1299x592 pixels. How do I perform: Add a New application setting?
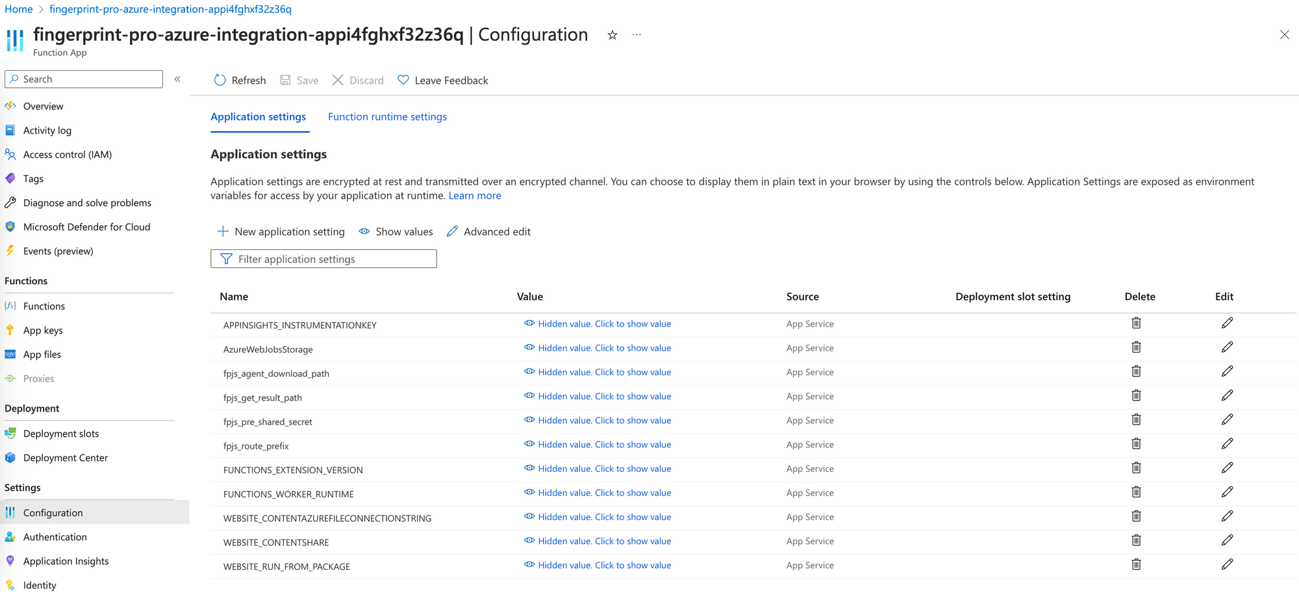click(281, 232)
